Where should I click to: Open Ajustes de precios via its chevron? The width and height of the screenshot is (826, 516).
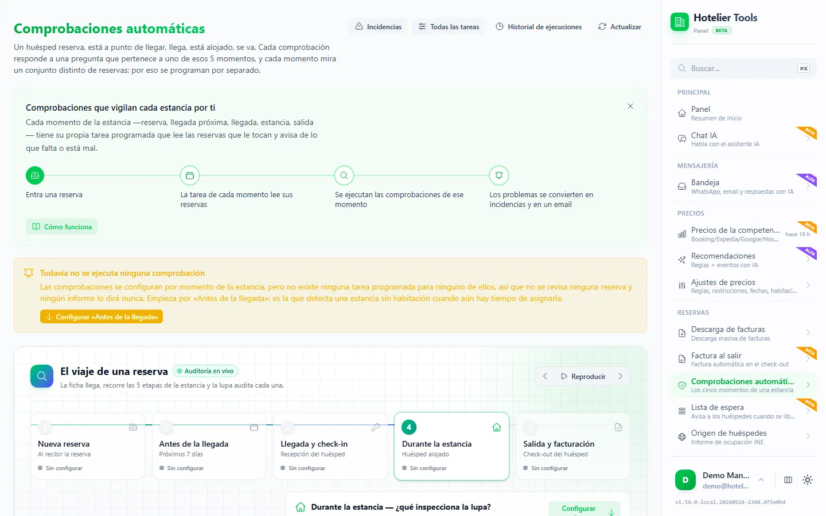click(x=808, y=286)
